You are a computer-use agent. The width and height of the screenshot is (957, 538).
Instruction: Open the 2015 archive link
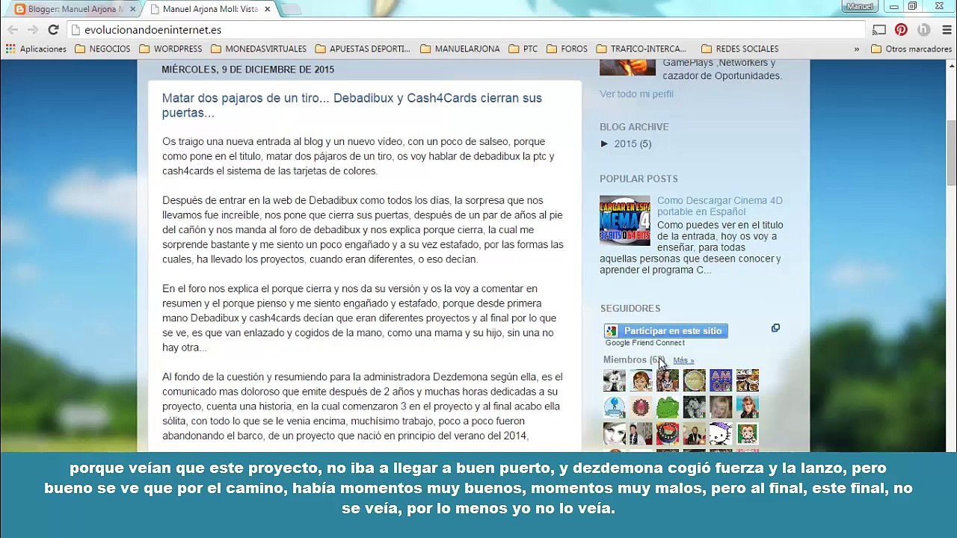[625, 143]
